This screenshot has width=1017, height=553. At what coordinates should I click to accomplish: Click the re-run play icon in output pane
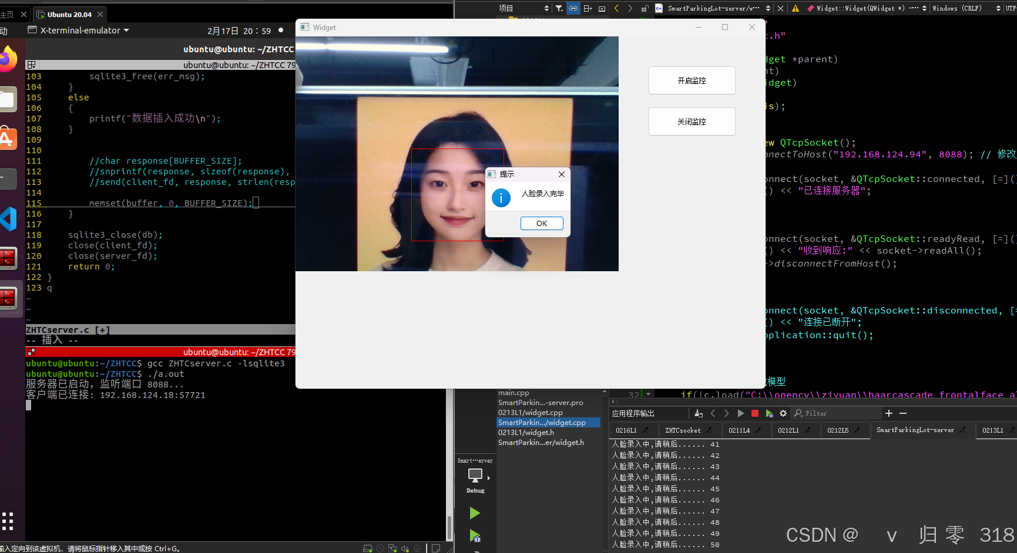coord(741,413)
